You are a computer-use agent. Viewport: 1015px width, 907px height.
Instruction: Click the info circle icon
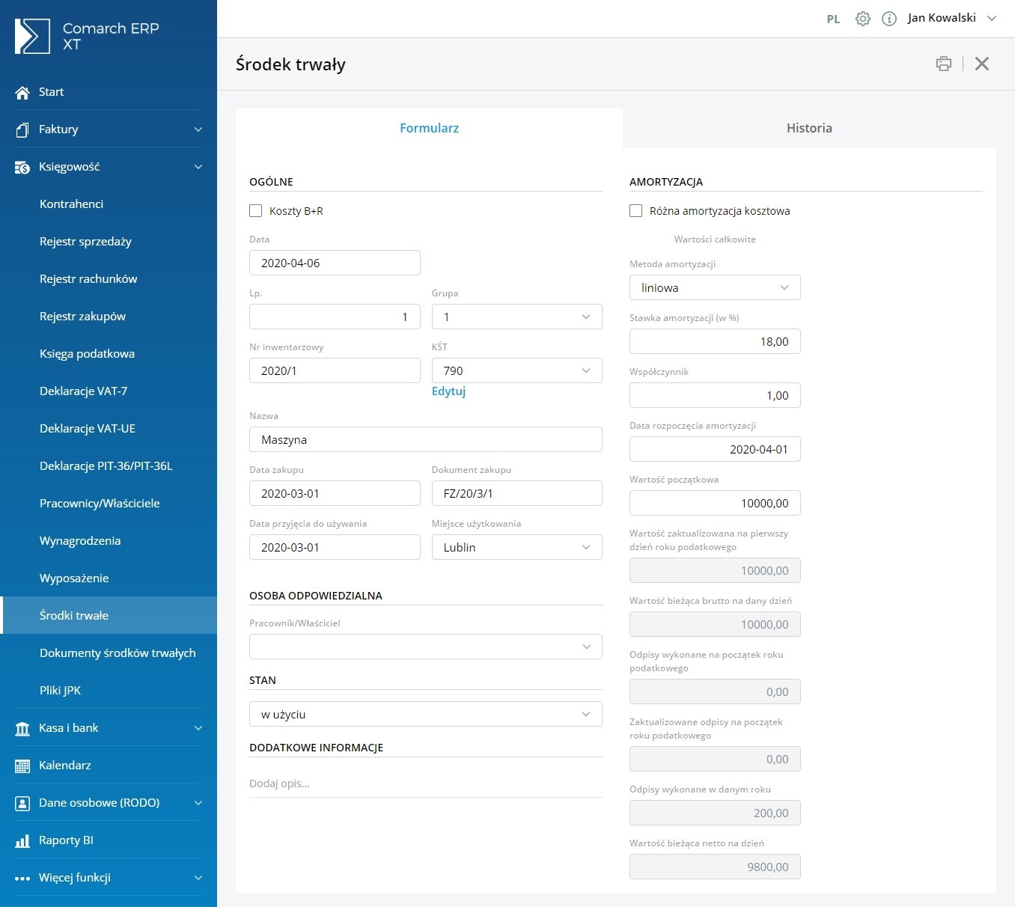[x=888, y=19]
